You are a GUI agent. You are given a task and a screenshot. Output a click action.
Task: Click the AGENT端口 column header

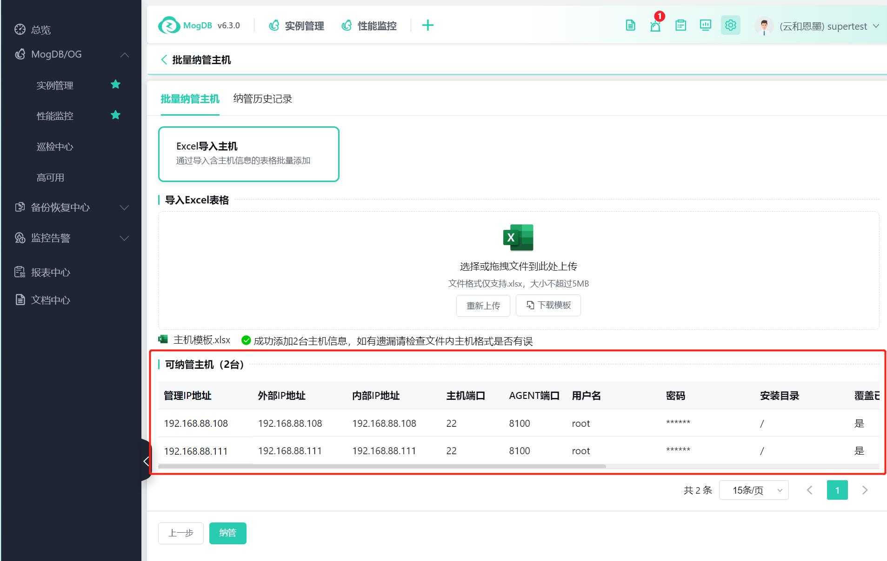click(x=534, y=396)
